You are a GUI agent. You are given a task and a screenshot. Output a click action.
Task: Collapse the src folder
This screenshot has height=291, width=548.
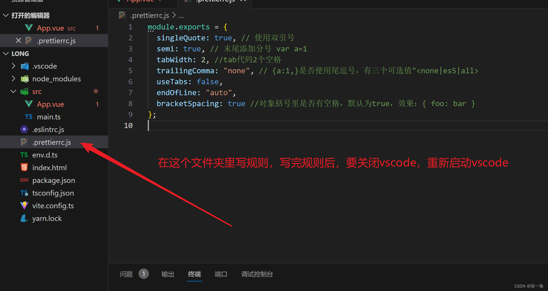click(13, 91)
